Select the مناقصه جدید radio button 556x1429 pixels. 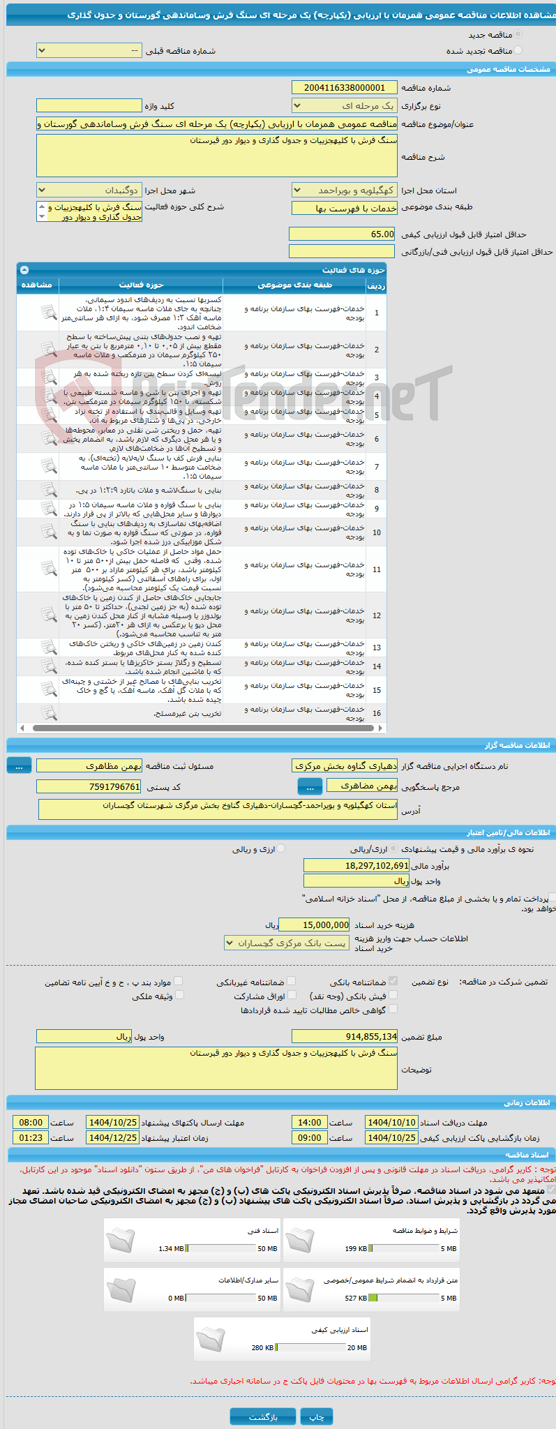(x=518, y=34)
